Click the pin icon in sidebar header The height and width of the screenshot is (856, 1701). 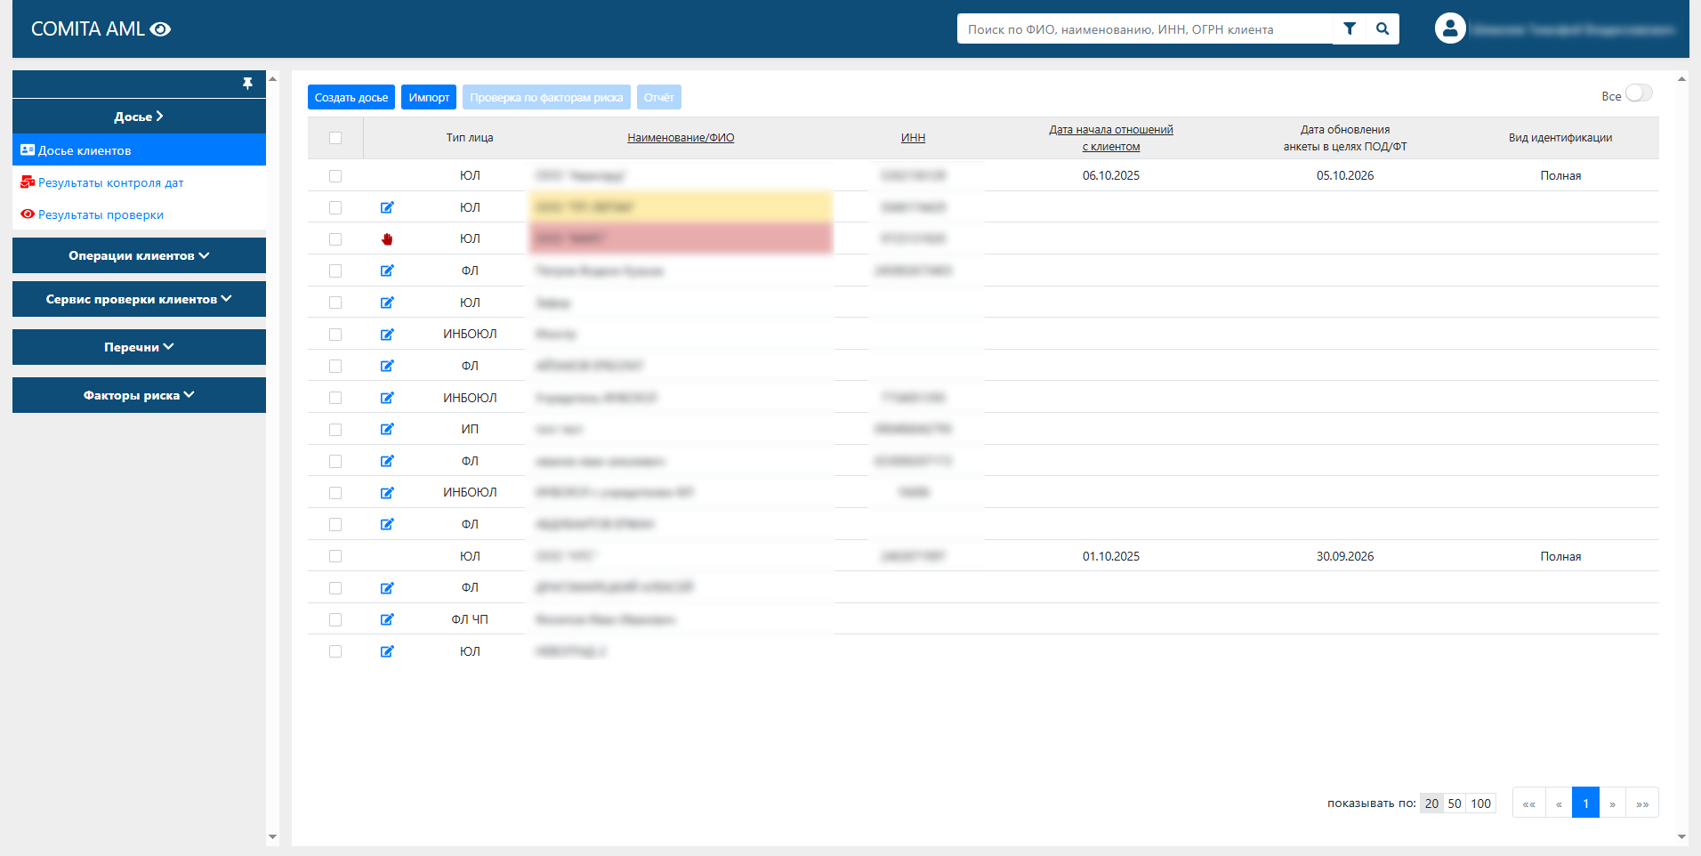click(247, 84)
